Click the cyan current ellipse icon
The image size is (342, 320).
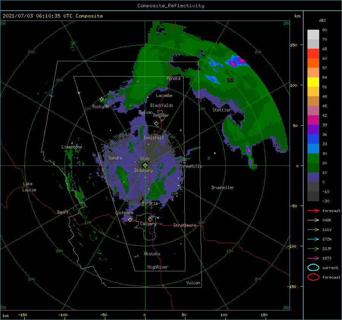click(x=313, y=267)
